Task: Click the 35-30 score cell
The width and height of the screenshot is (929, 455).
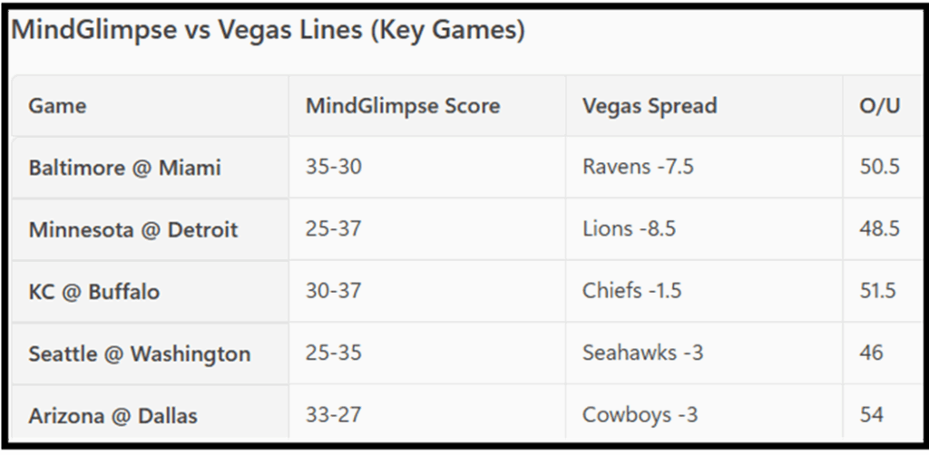Action: pos(333,168)
